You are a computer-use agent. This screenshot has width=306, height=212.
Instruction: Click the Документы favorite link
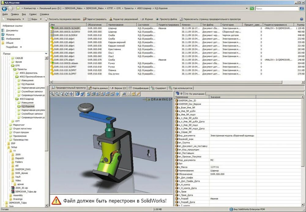pos(12,31)
